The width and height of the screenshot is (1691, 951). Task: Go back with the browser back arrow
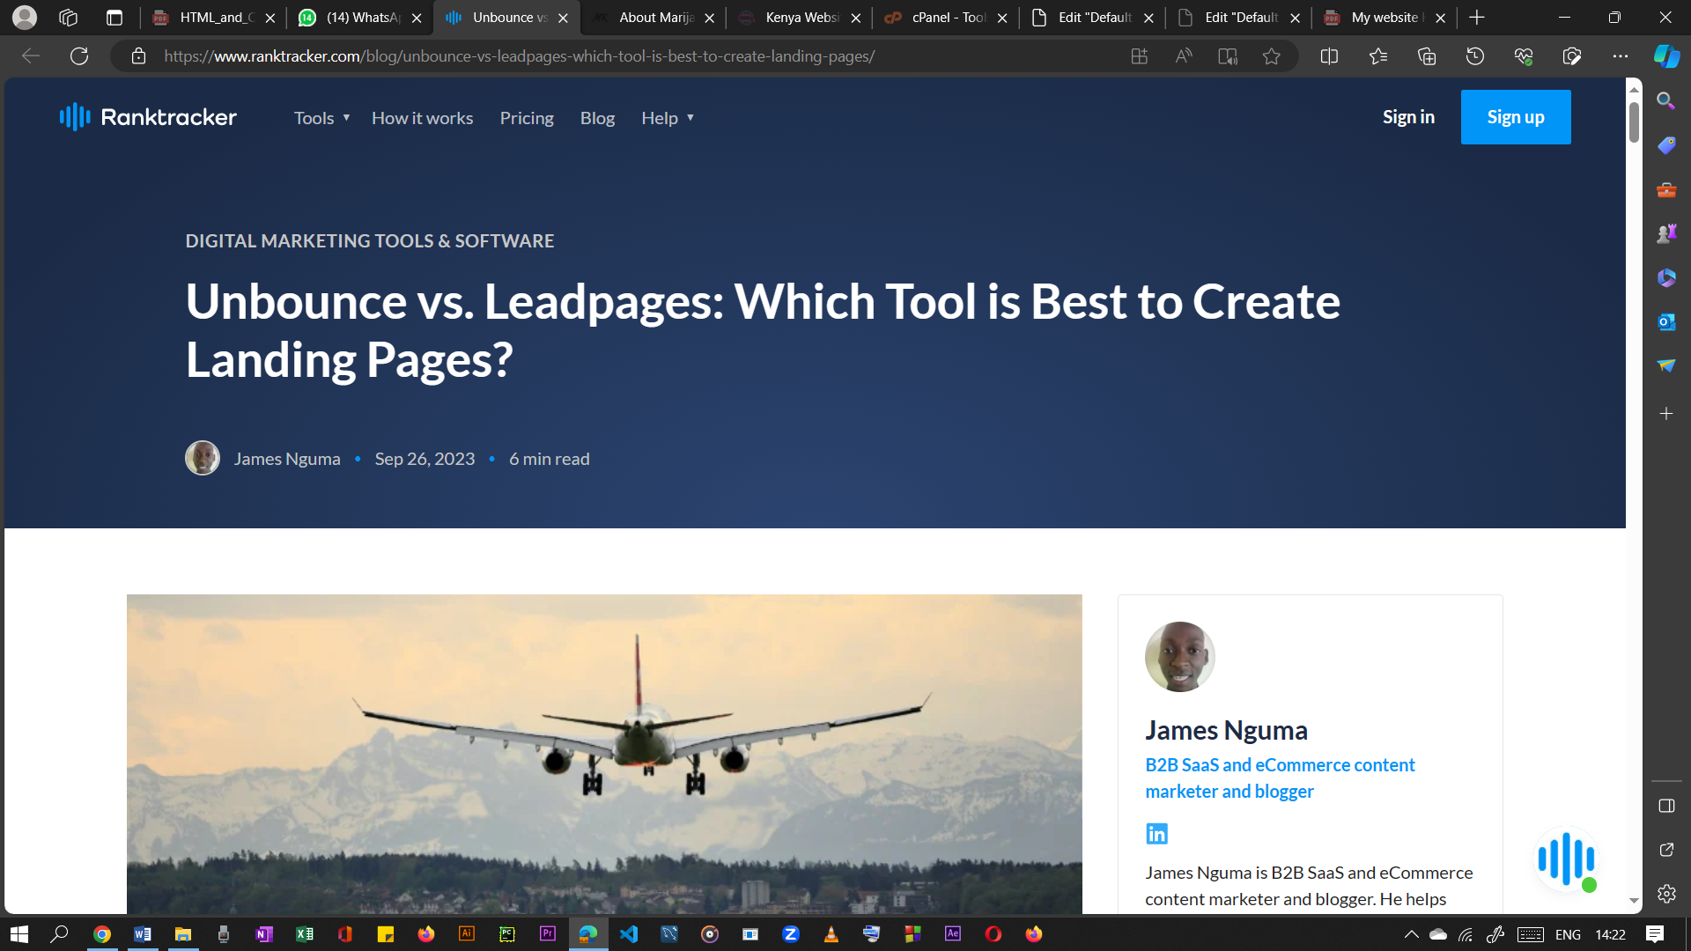pyautogui.click(x=31, y=56)
